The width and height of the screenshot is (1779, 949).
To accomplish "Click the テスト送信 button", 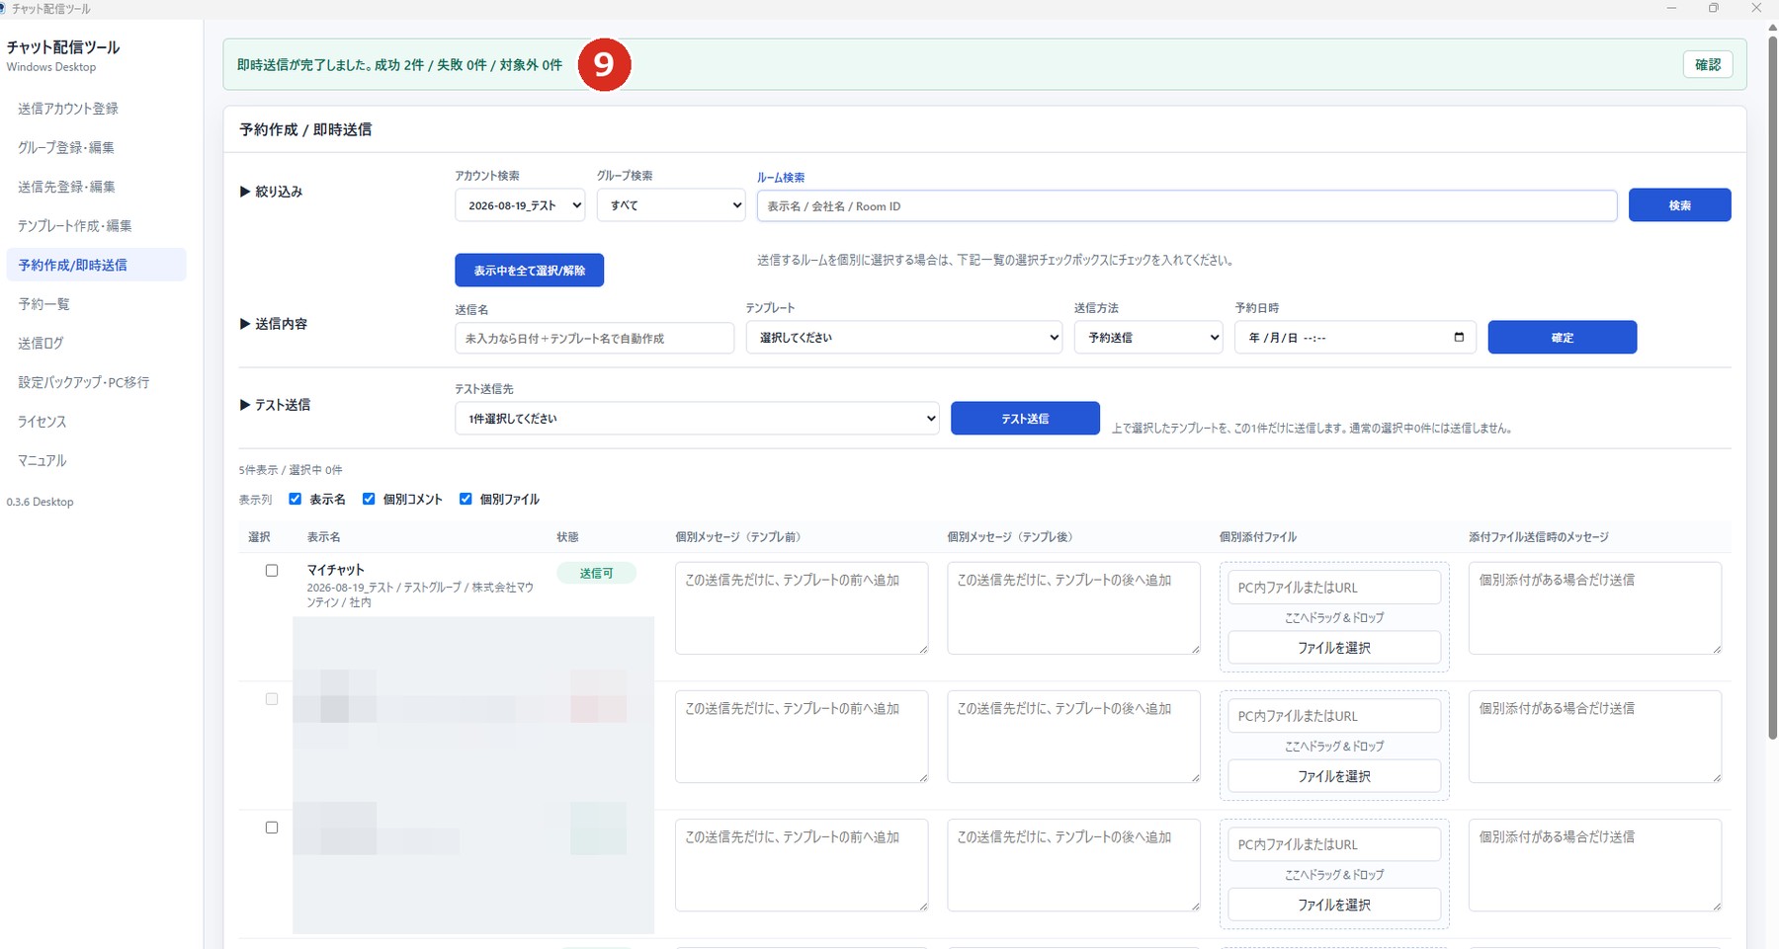I will click(1025, 419).
